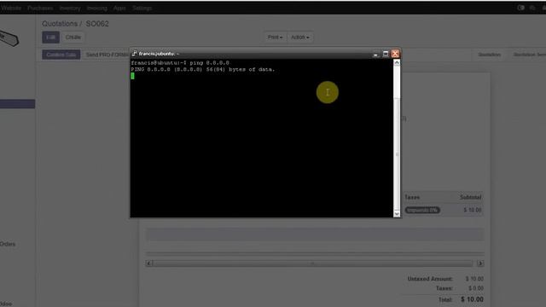This screenshot has height=307, width=546.
Task: Maximize the francis@ubuntu terminal window
Action: (386, 54)
